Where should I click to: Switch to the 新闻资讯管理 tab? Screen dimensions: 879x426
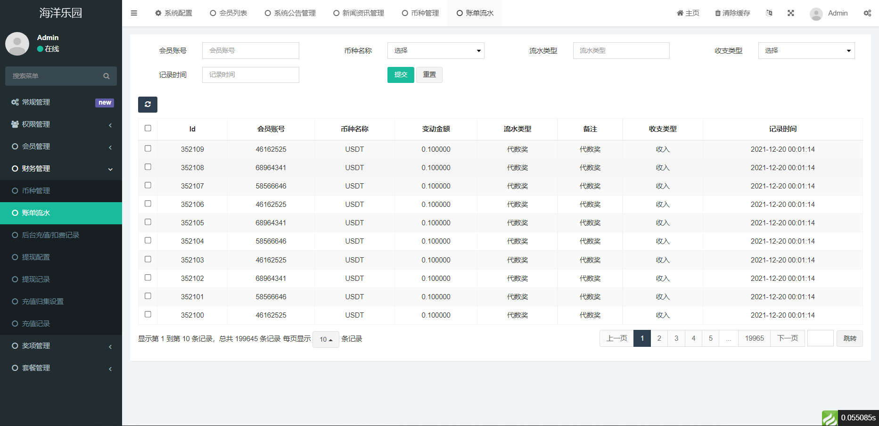[359, 13]
